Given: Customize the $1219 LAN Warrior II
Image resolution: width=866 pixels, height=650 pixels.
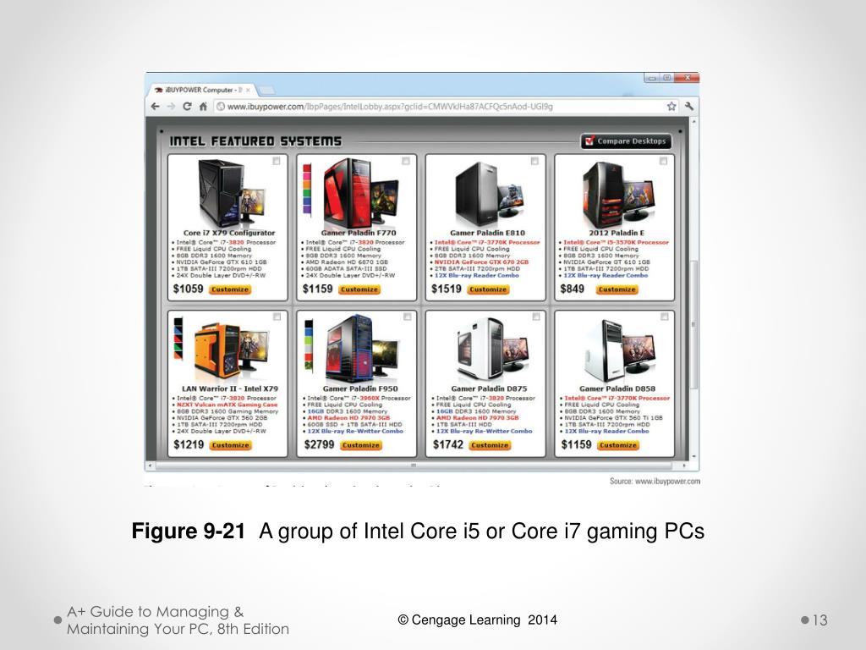Looking at the screenshot, I should point(230,445).
